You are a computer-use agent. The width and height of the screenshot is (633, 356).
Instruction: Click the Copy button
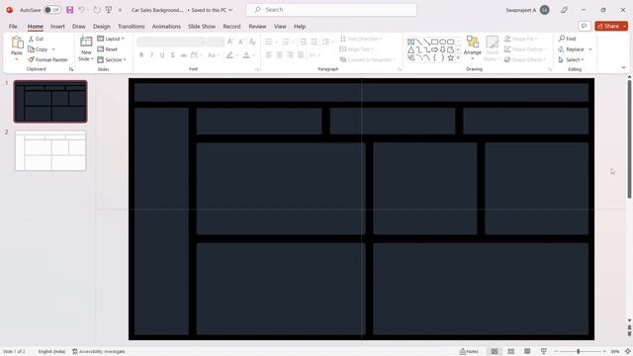tap(38, 49)
